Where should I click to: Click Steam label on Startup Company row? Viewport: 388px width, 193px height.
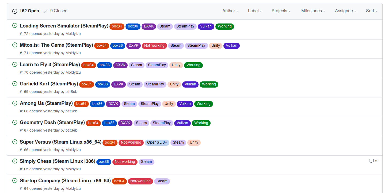click(162, 181)
